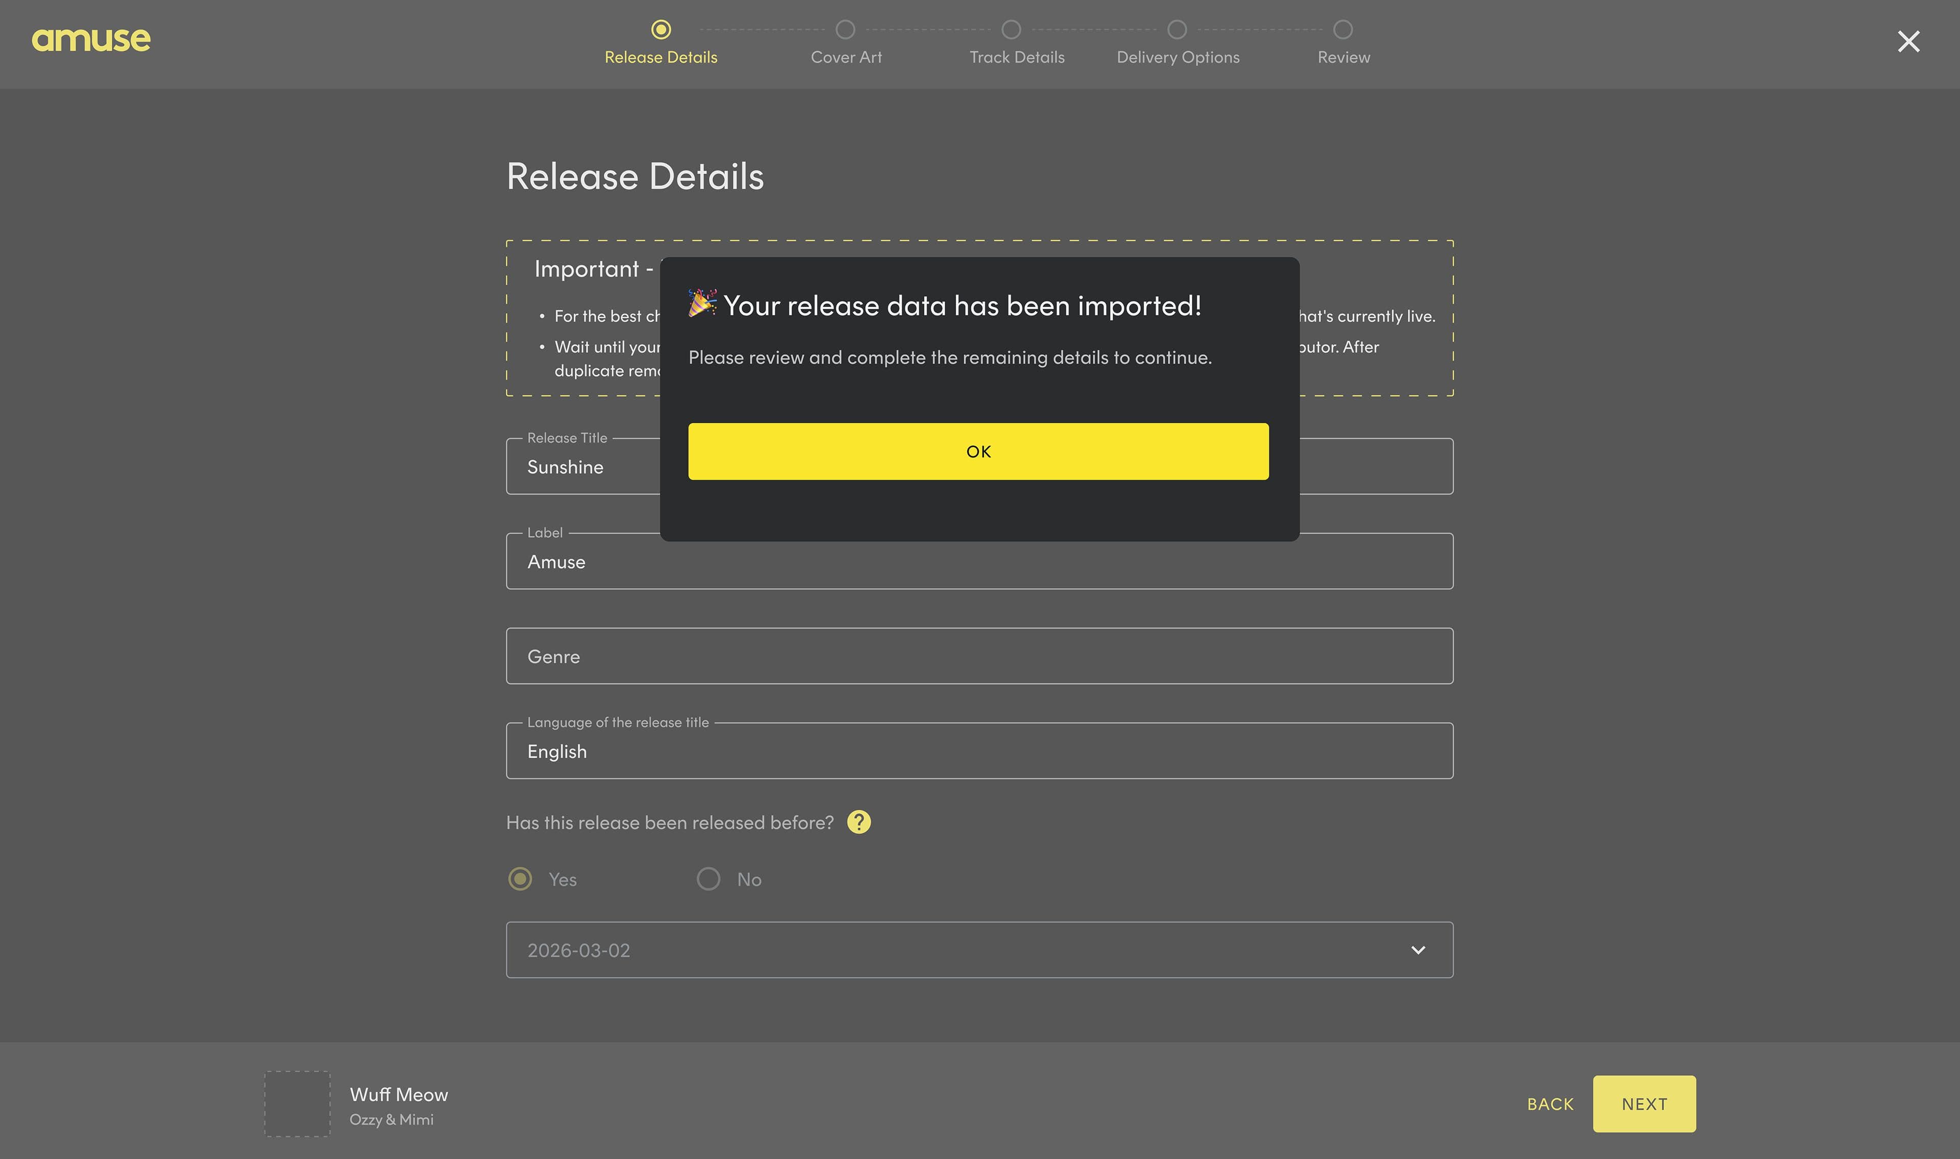Click the BACK button
Viewport: 1960px width, 1159px height.
[1550, 1104]
